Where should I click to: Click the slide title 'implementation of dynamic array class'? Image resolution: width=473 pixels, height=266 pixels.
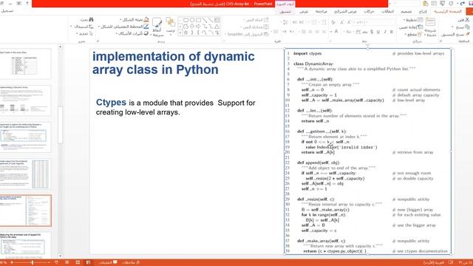coord(174,63)
